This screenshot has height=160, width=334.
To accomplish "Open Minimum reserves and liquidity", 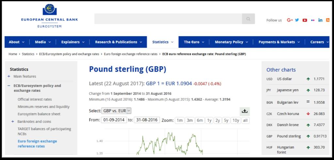I will click(43, 107).
